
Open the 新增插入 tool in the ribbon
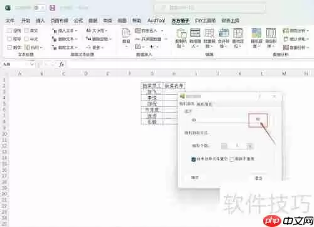[x=195, y=38]
